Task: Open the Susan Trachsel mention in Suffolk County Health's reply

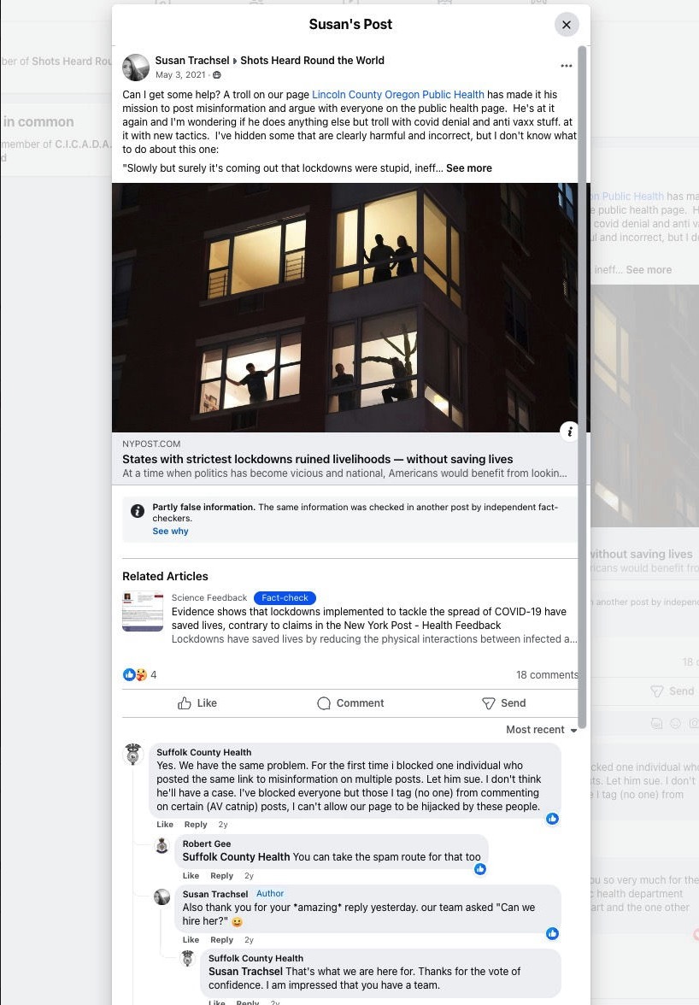Action: [x=245, y=971]
